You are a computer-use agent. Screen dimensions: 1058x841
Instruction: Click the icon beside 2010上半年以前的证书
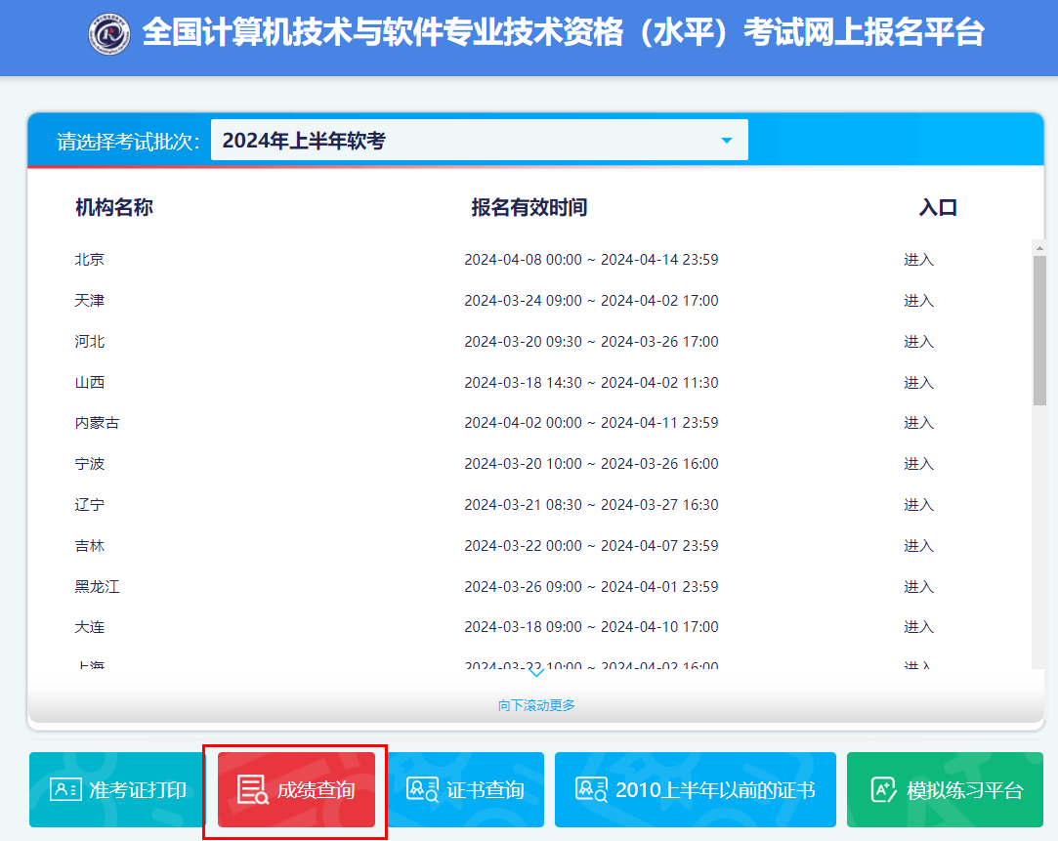pyautogui.click(x=591, y=789)
